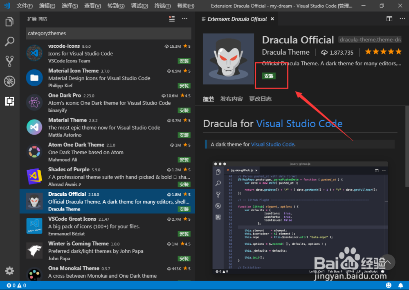This screenshot has width=409, height=290.
Task: Click the Extension: Dracula Official editor tab
Action: pos(237,19)
